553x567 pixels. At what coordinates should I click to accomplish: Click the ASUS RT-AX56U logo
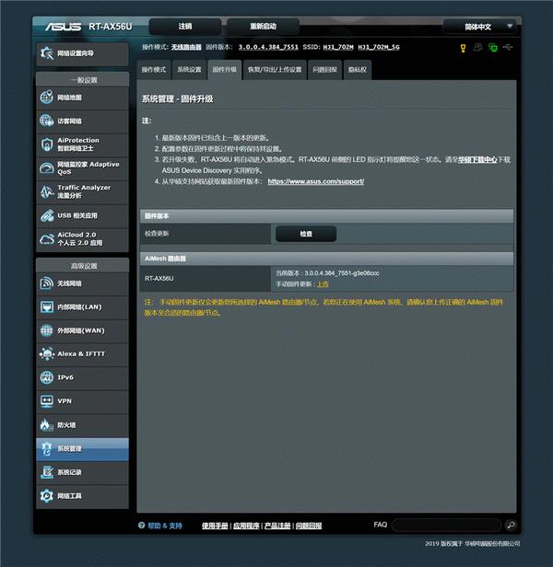(x=88, y=27)
